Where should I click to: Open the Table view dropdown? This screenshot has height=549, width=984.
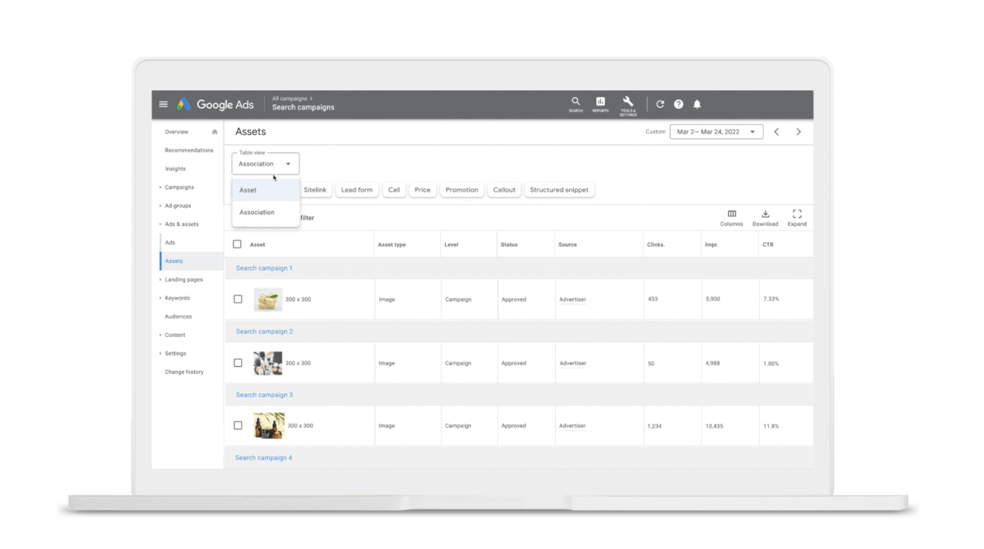point(265,163)
